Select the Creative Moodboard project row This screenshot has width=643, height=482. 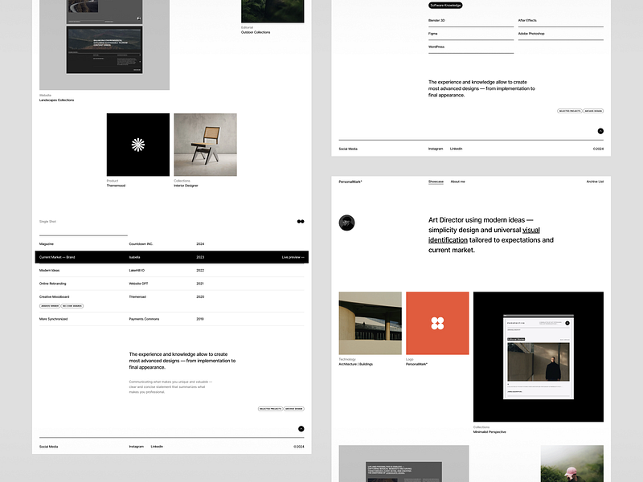tap(172, 300)
